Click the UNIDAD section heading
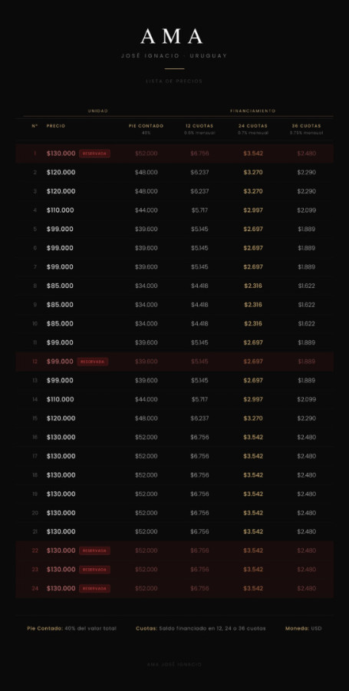 tap(97, 111)
